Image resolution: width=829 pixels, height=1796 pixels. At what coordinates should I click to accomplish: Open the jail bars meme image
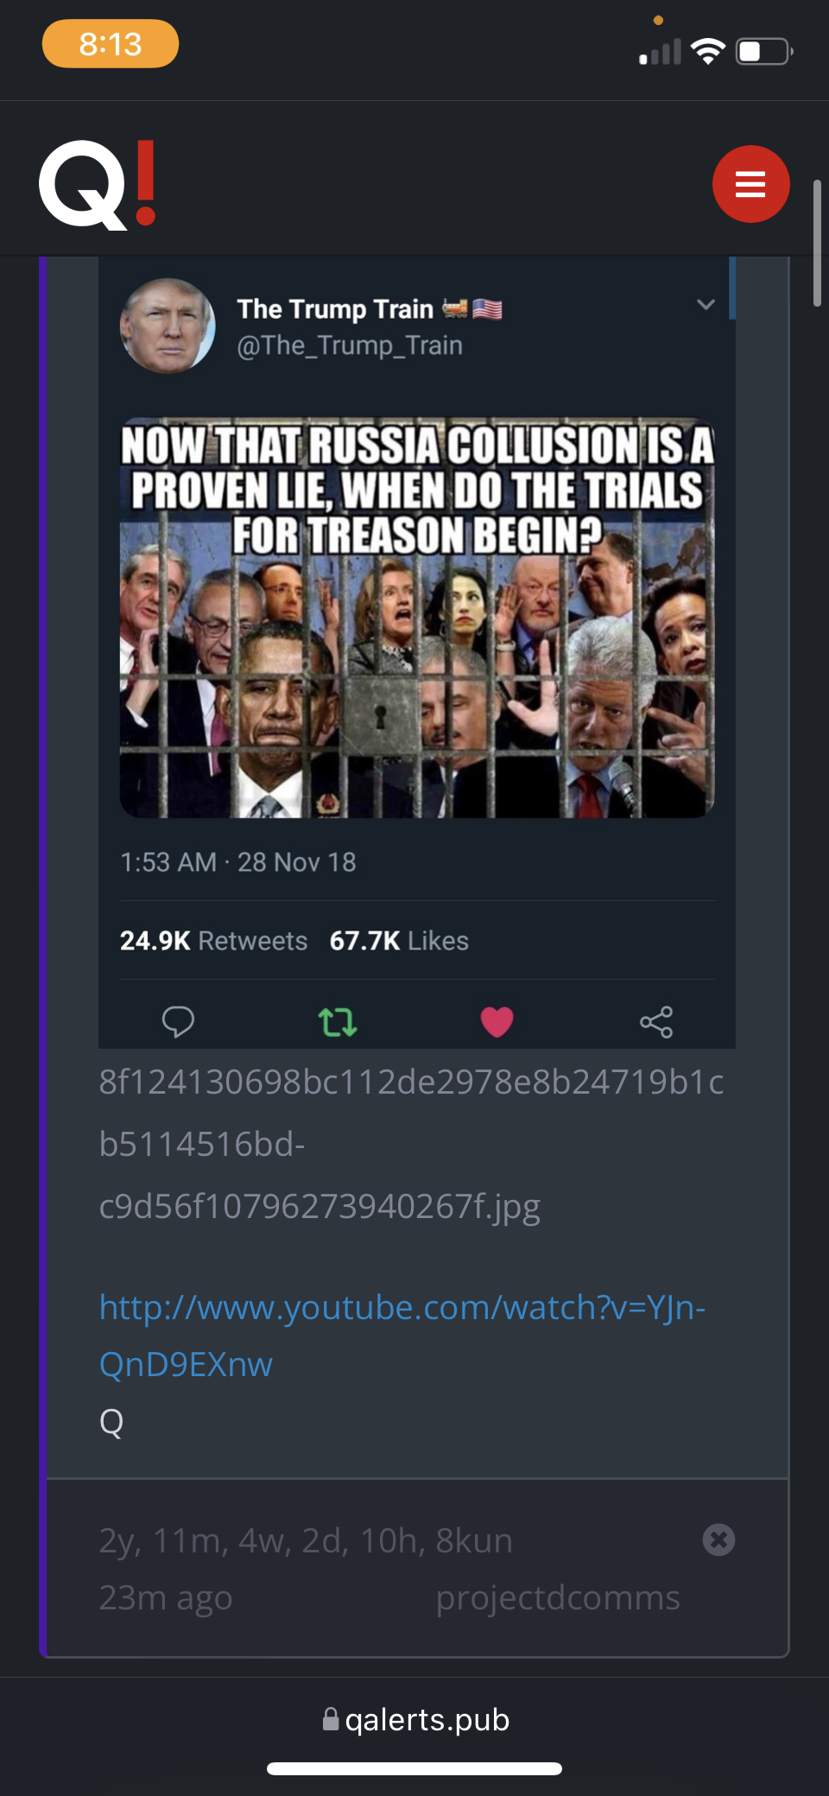tap(417, 618)
